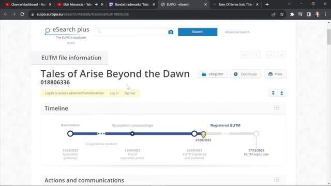Open the reading list icon
Screen dimensions: 331x186
click(300, 14)
